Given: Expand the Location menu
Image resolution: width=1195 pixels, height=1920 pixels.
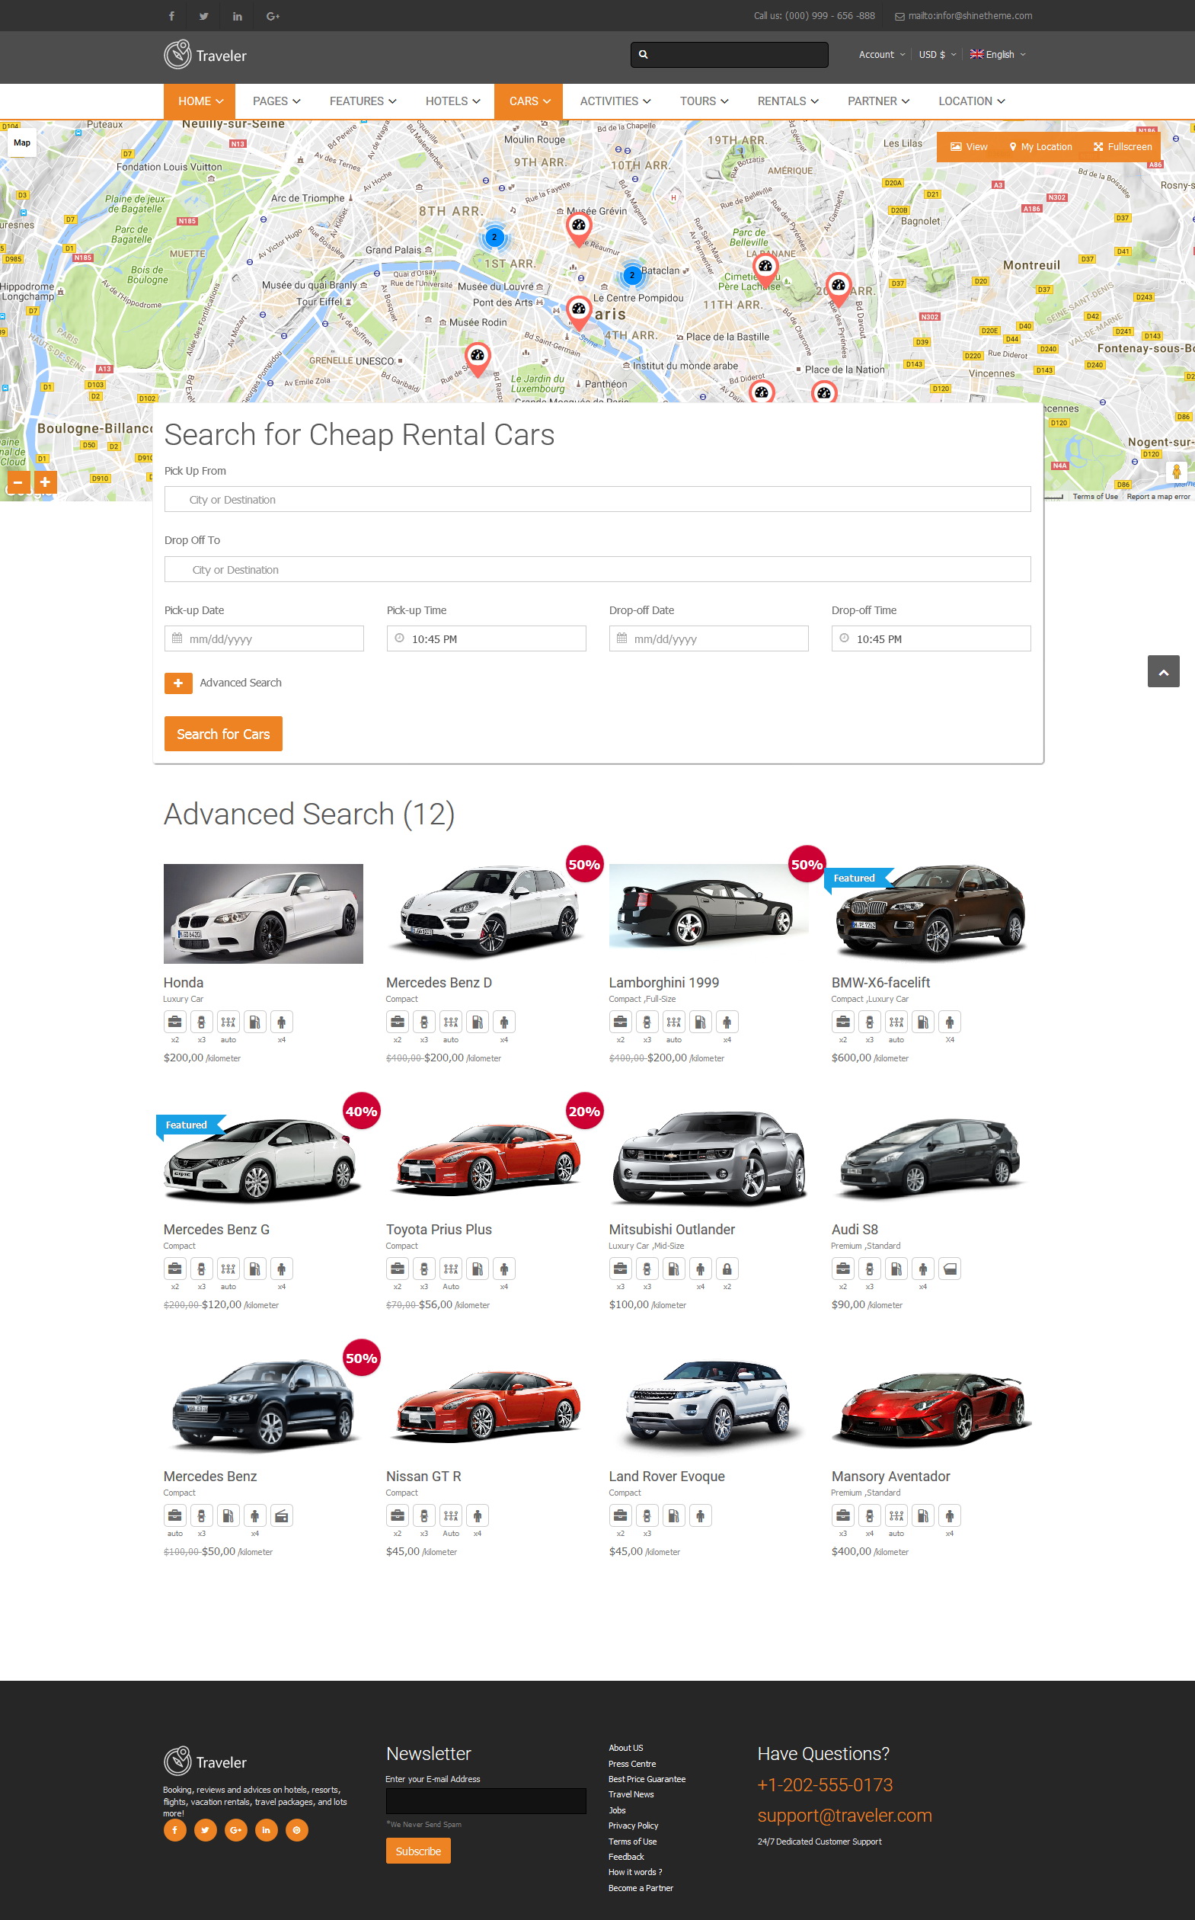Looking at the screenshot, I should click(x=971, y=101).
